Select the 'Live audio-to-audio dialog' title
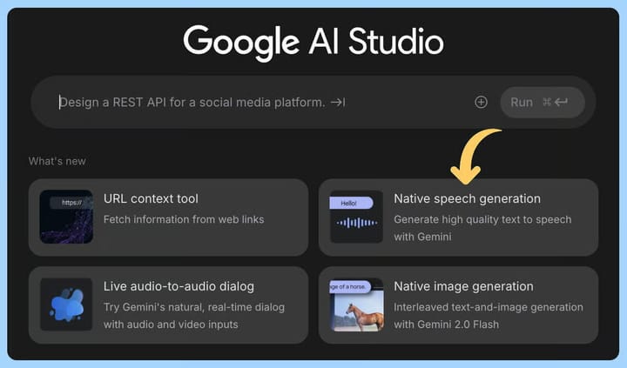The height and width of the screenshot is (368, 627). click(x=179, y=286)
